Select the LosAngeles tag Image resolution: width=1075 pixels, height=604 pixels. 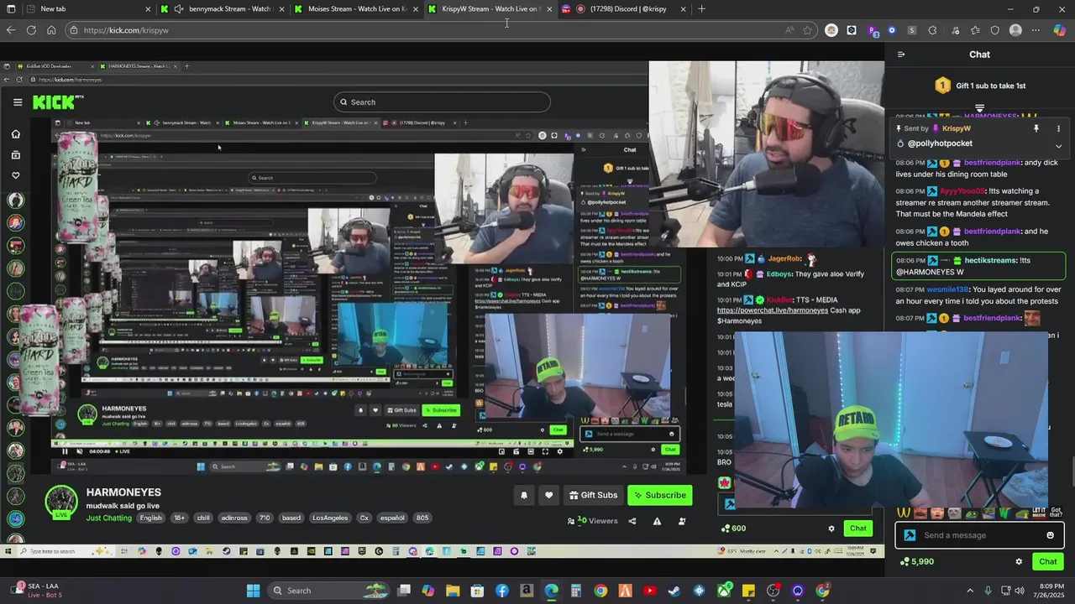point(330,518)
